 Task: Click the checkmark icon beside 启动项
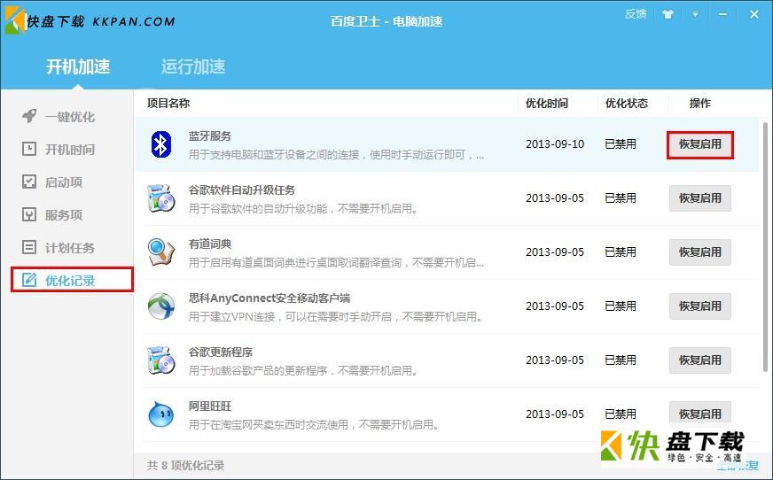(x=29, y=182)
